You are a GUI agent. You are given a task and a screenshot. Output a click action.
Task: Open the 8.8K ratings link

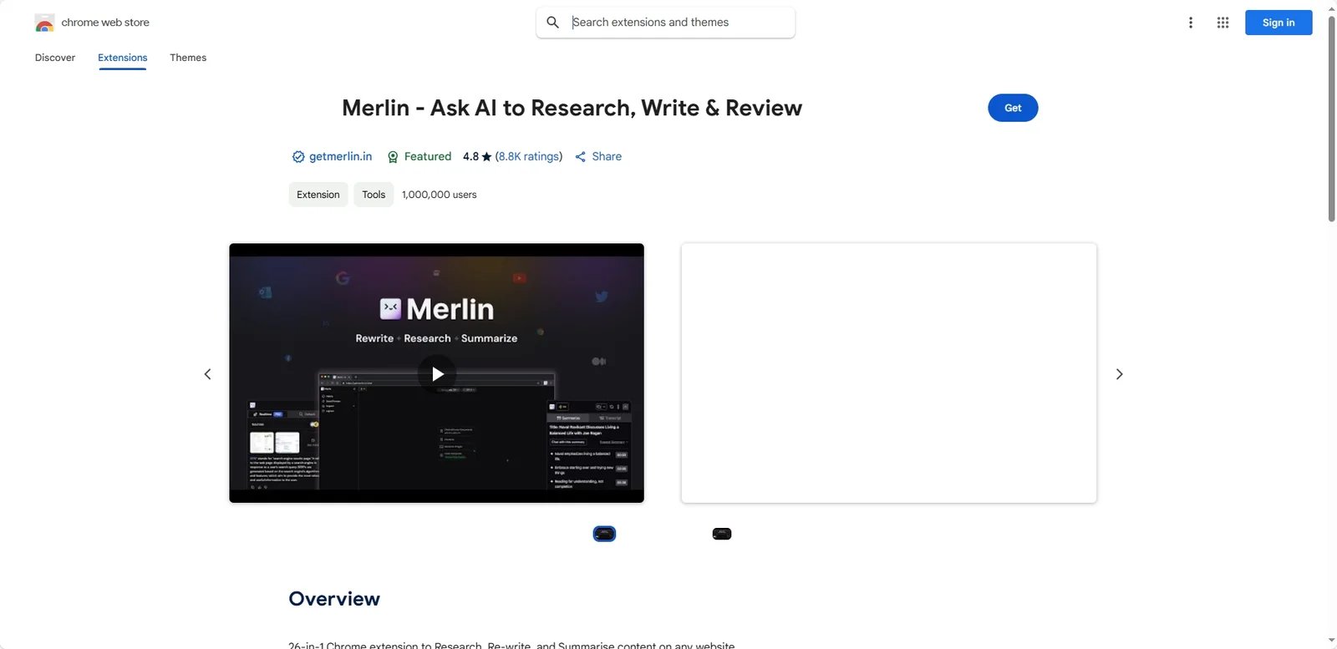pos(528,156)
